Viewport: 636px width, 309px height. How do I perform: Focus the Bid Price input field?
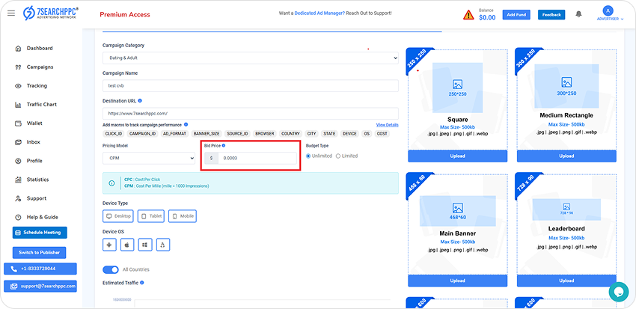click(257, 158)
